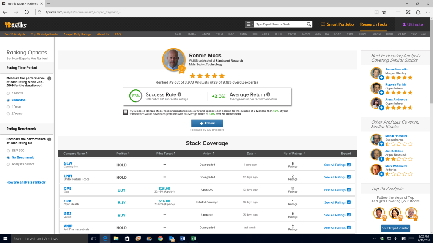The height and width of the screenshot is (243, 433).
Task: Open the Top 25 Analysts menu
Action: coord(15,35)
